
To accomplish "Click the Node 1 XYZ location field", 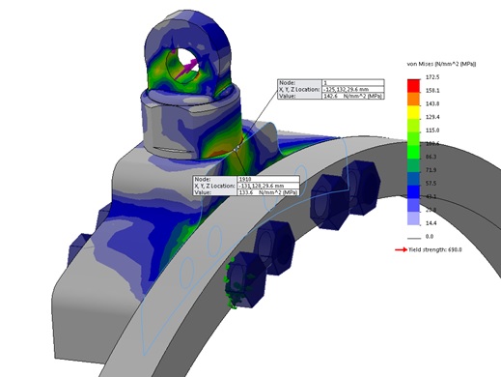I will (353, 89).
